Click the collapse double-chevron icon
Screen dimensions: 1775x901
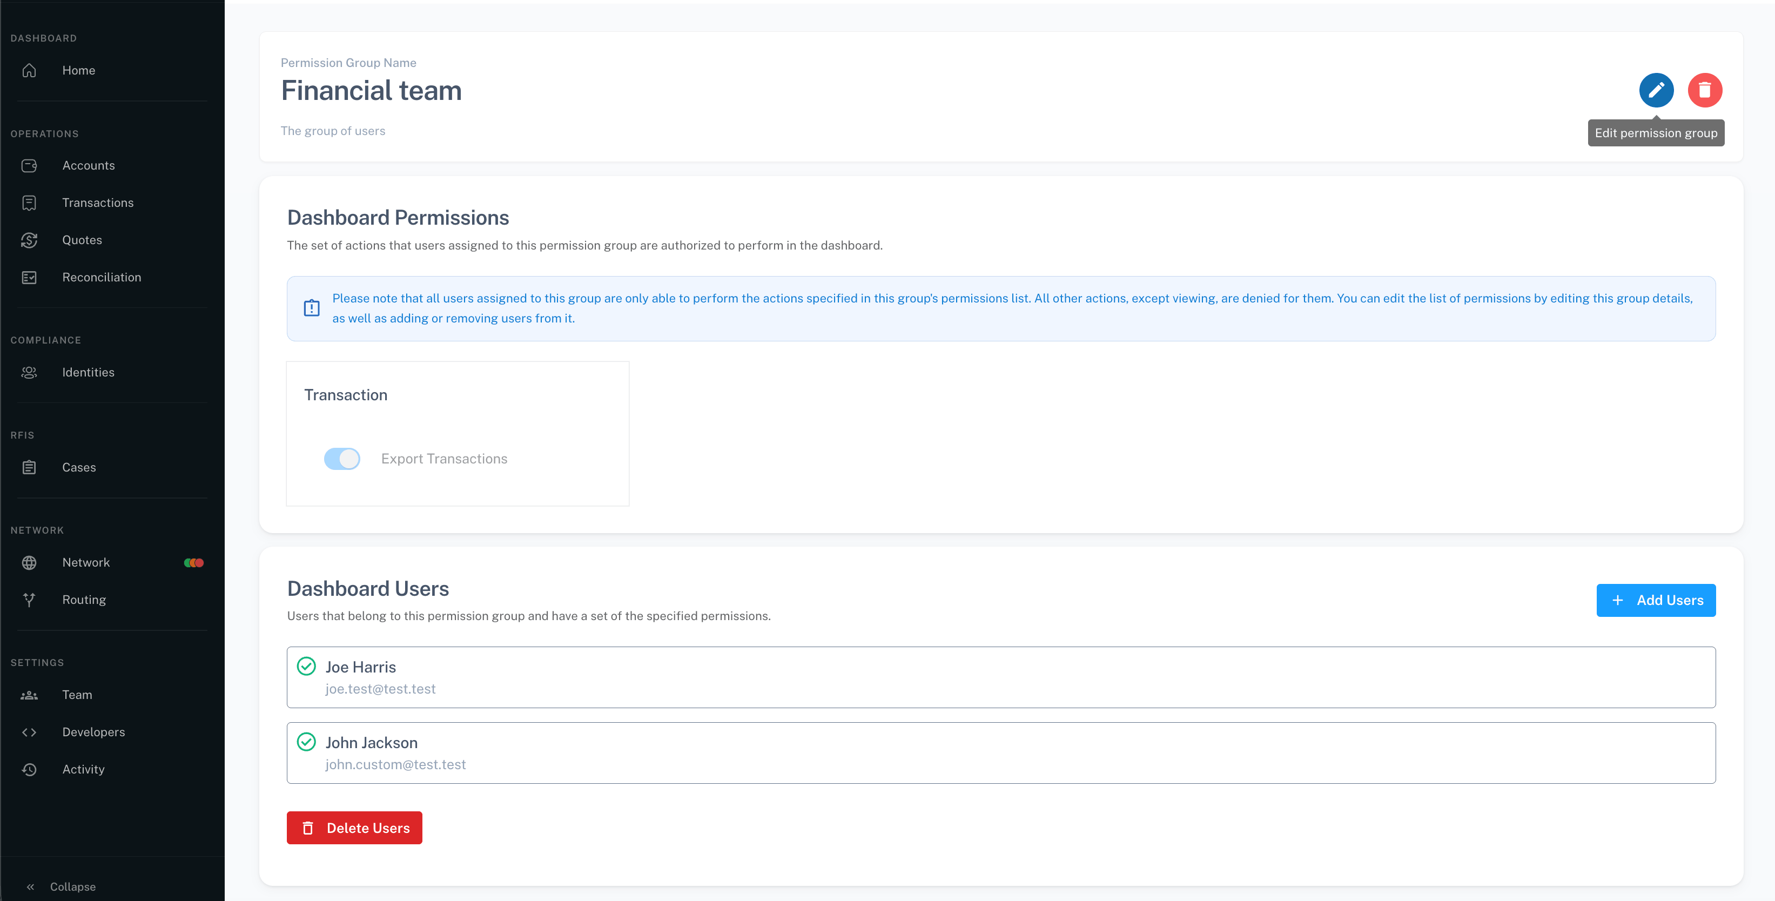click(x=30, y=886)
